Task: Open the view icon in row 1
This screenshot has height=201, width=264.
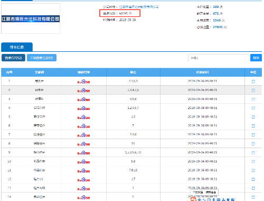Action: [253, 81]
